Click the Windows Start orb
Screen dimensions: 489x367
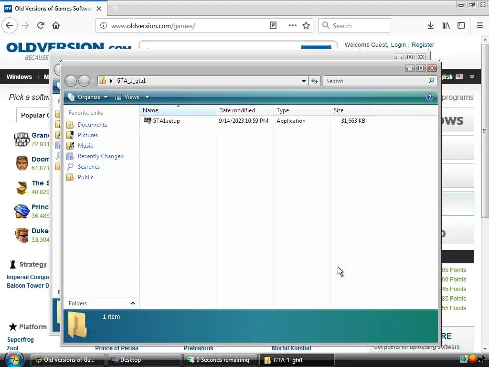14,360
